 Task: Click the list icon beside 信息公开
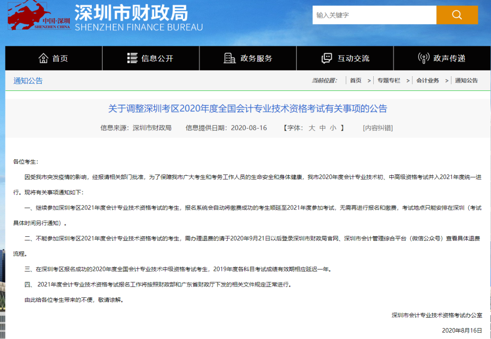click(x=132, y=58)
